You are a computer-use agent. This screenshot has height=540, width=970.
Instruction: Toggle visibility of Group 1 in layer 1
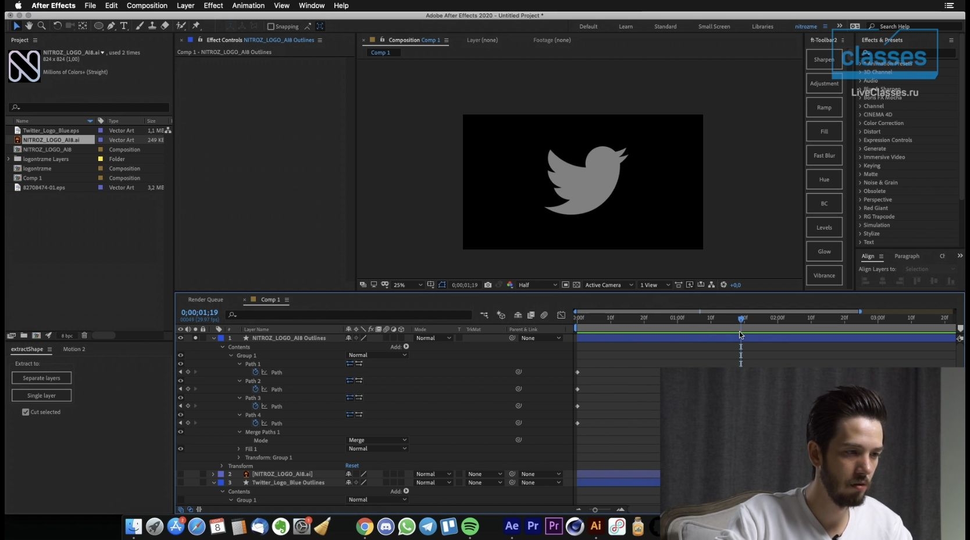180,355
